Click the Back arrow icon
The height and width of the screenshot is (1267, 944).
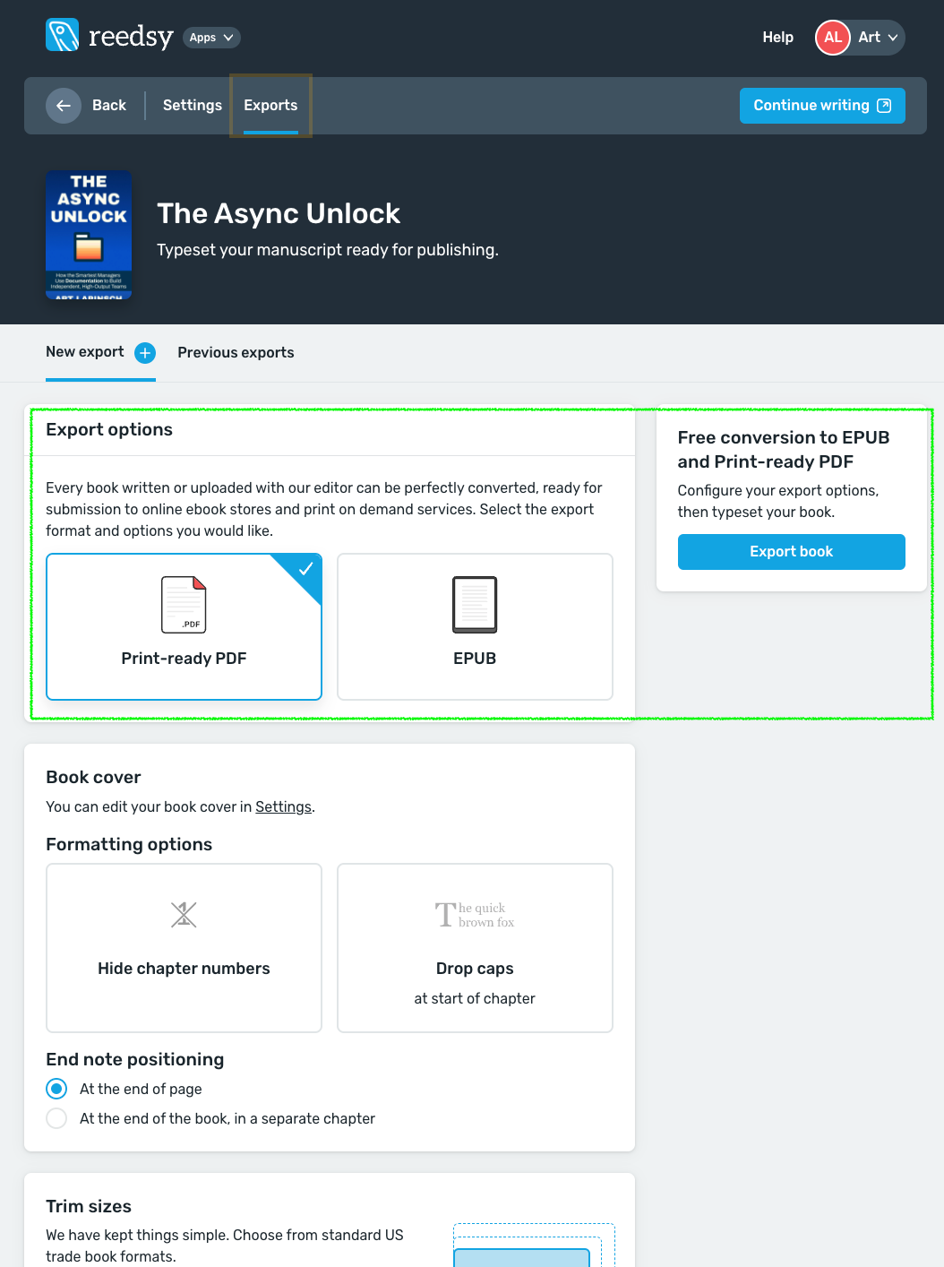pos(64,106)
